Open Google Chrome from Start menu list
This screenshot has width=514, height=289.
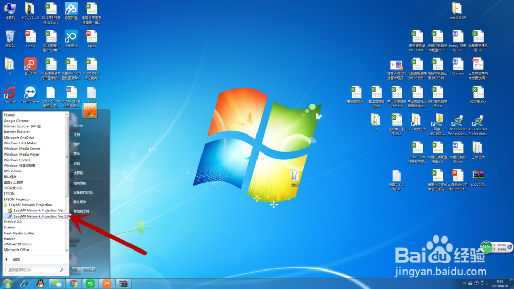[16, 121]
